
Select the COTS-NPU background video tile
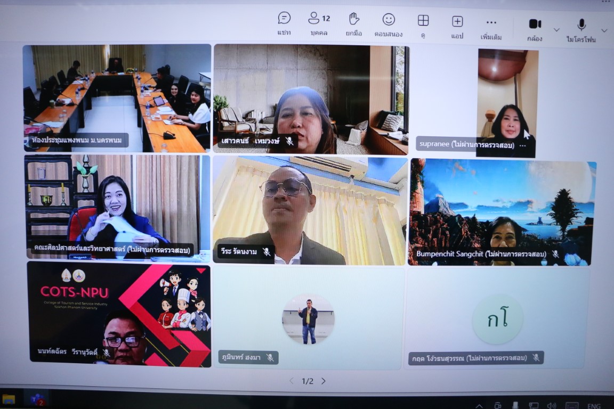pos(119,314)
